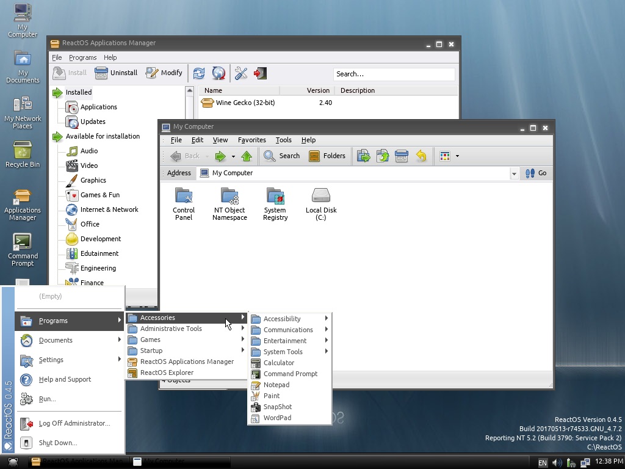
Task: Click the Undo arrow in My Computer toolbar
Action: coord(421,156)
